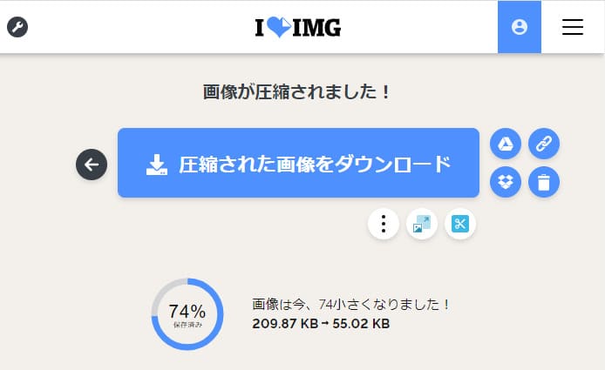
Task: Click the download arrow icon on the button
Action: [156, 164]
